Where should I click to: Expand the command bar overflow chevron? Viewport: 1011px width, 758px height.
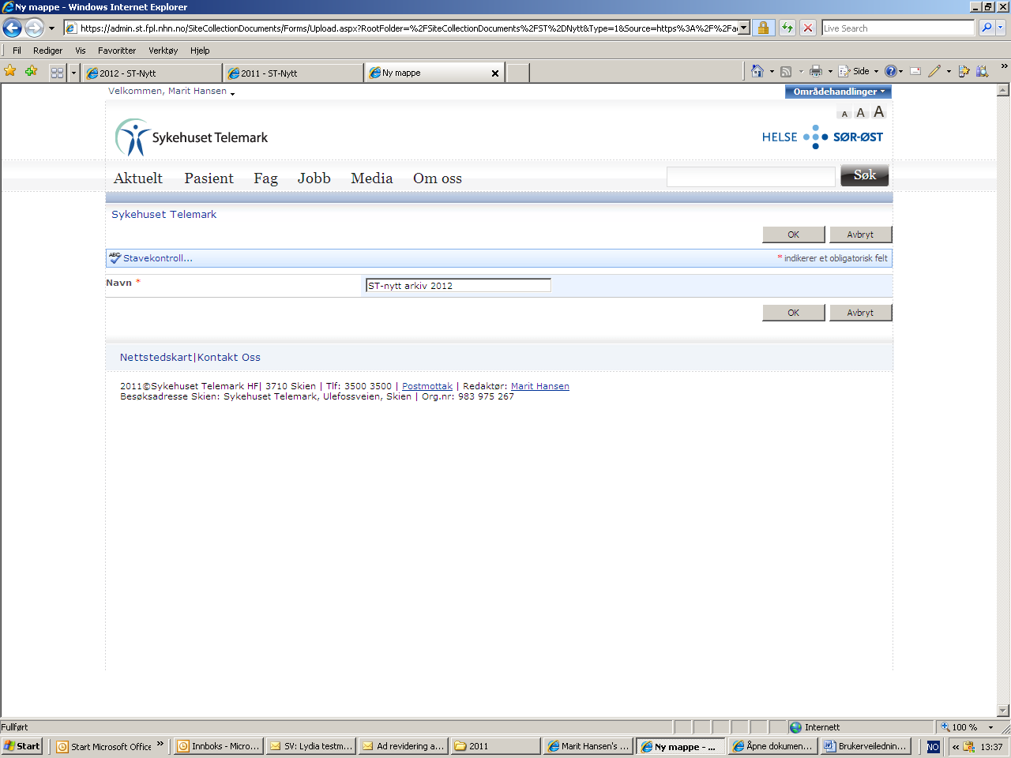(1004, 67)
